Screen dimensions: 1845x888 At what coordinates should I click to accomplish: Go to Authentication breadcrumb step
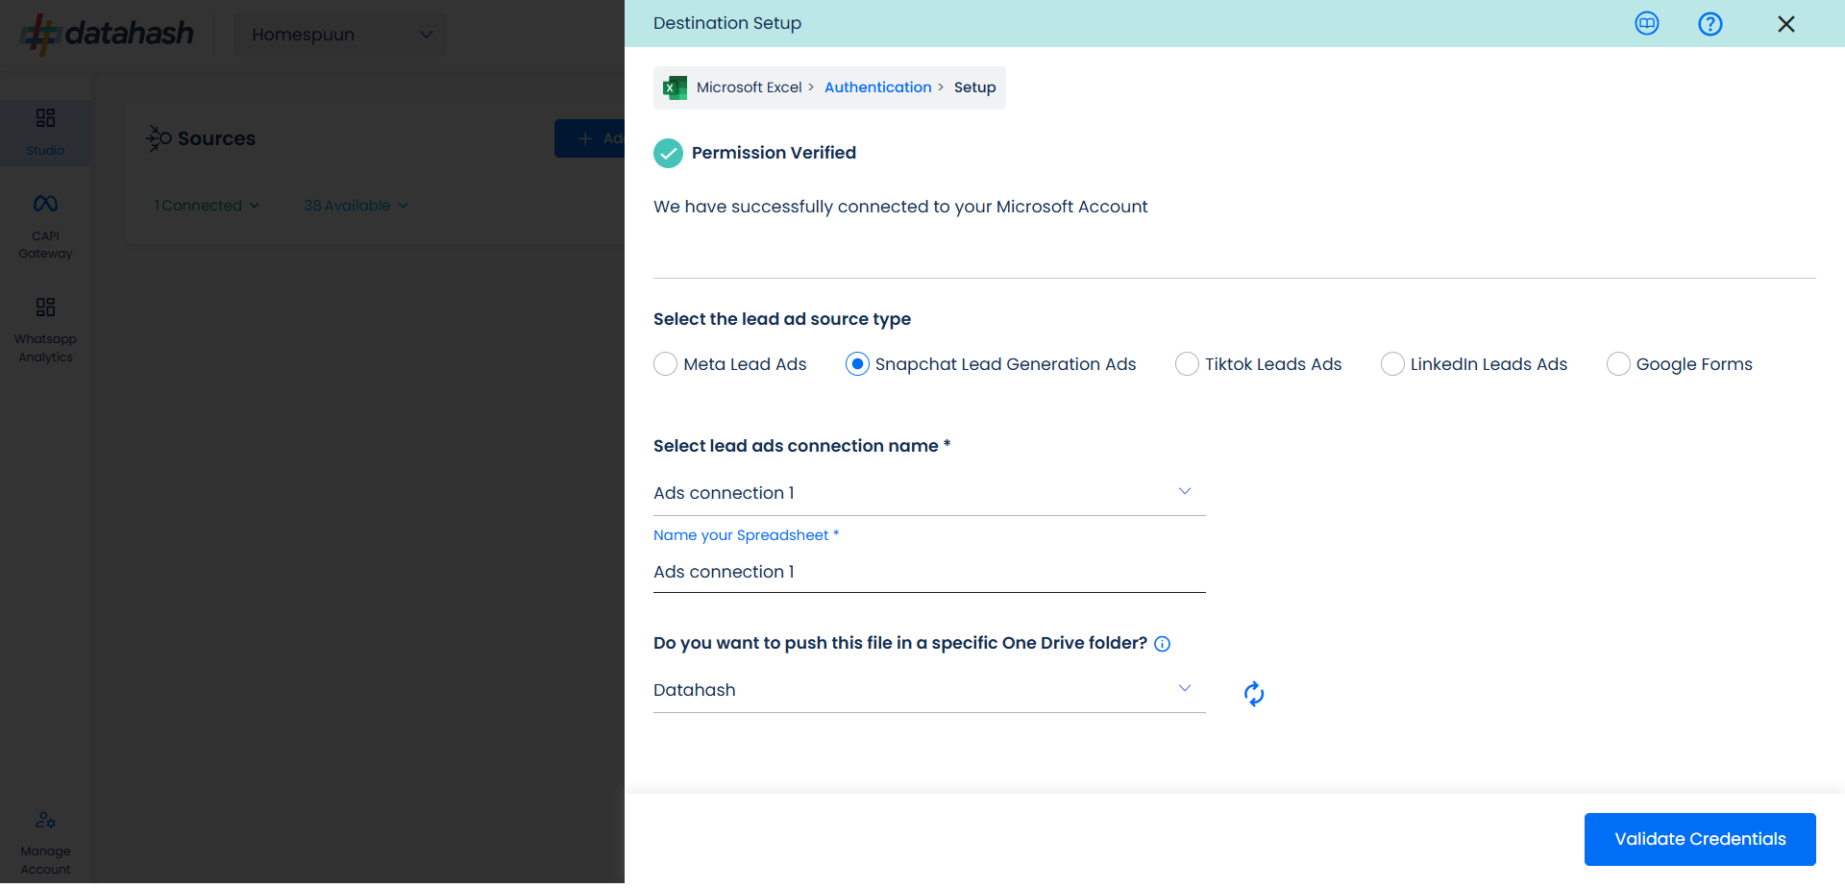877,87
